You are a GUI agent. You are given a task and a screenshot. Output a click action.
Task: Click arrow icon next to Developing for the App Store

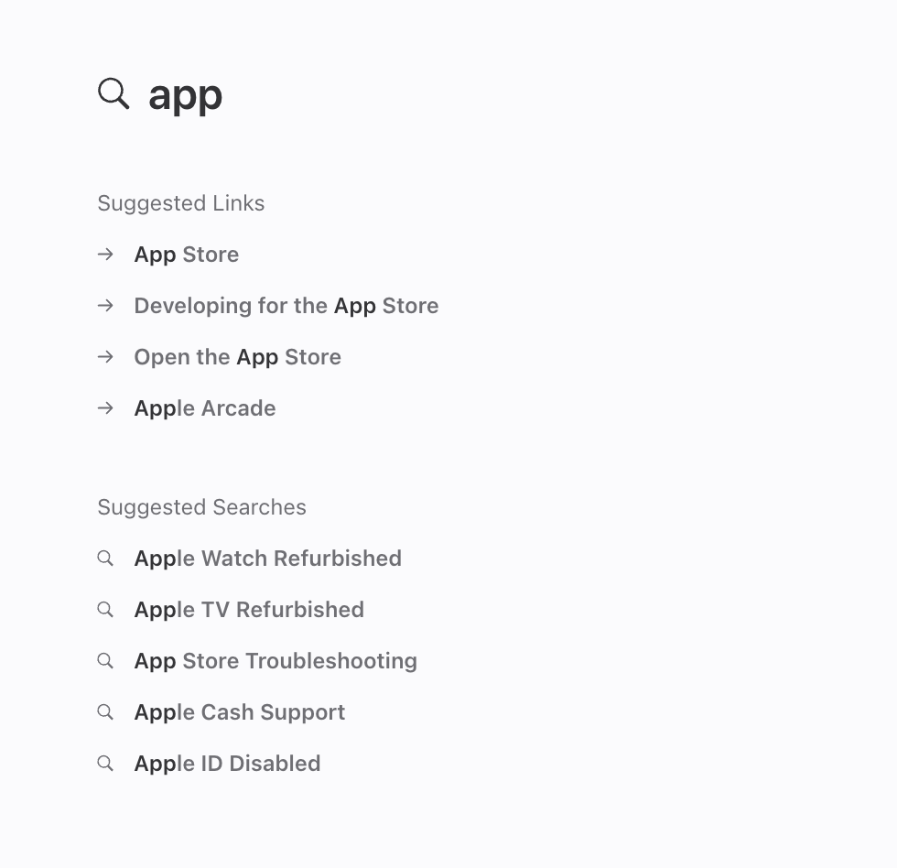pos(106,306)
